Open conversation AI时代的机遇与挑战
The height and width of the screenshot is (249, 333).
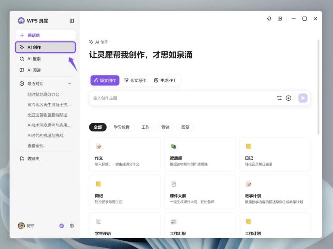pos(45,136)
